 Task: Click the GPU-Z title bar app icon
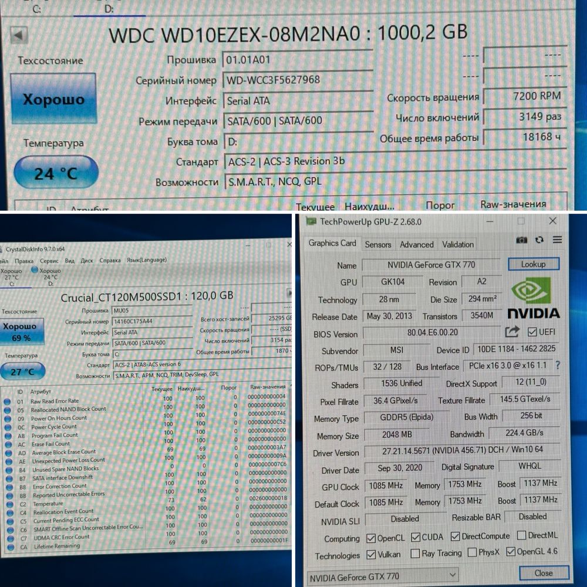click(311, 221)
